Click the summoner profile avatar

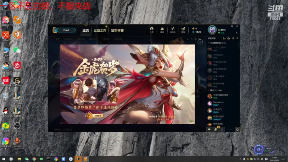tap(212, 30)
